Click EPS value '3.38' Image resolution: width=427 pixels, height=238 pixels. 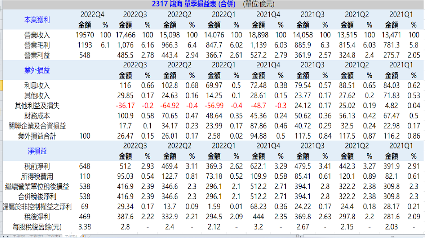point(85,226)
